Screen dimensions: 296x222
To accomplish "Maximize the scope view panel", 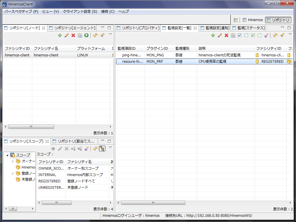I will [109, 141].
